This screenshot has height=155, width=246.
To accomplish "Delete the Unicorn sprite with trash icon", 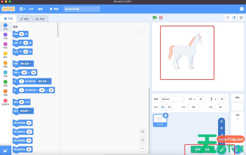I will 166,116.
